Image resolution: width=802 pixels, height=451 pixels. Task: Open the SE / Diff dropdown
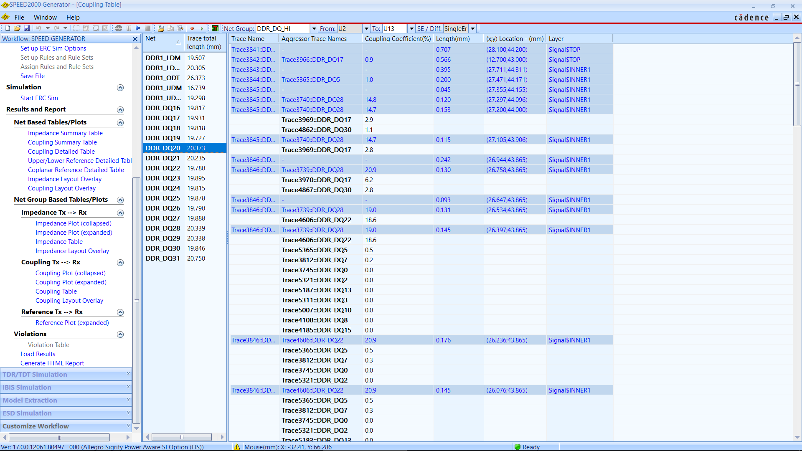pos(472,28)
